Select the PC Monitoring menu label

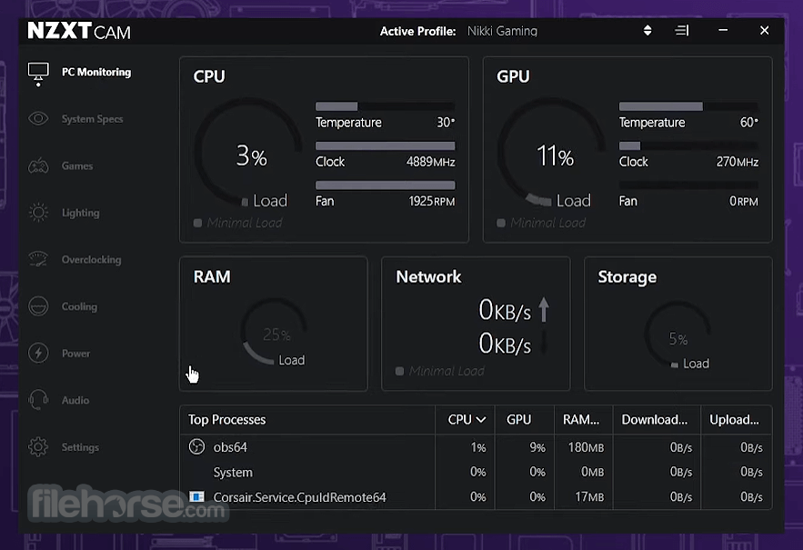tap(96, 72)
